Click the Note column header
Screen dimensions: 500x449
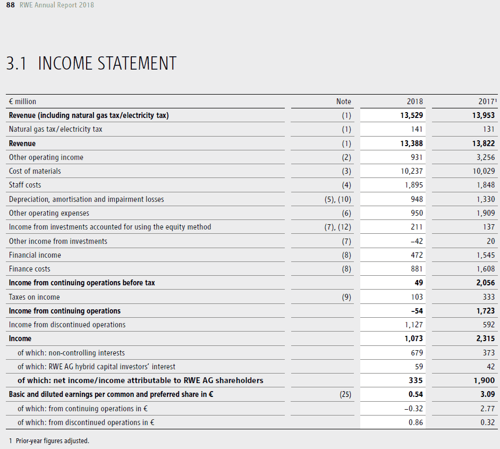pos(343,101)
